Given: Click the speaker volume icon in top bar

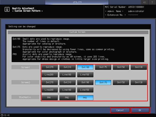Looking at the screenshot, I should pos(145,2).
